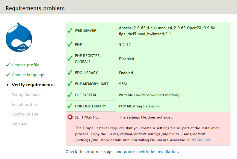
Task: Click the Writable (public download method) text
Action: pyautogui.click(x=149, y=95)
